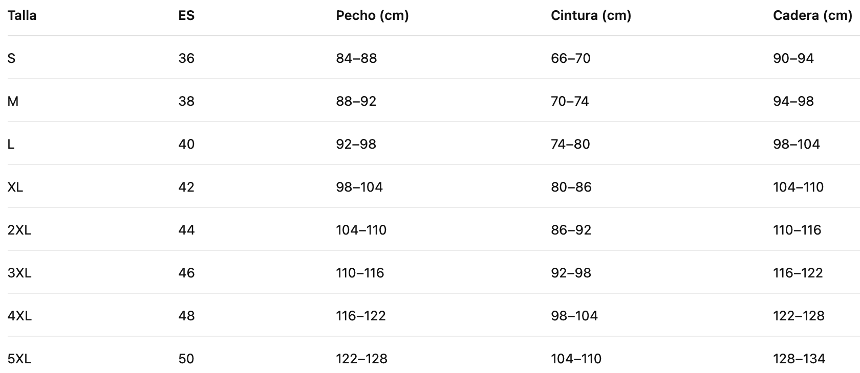
Task: Select the S size row label
Action: pos(11,59)
